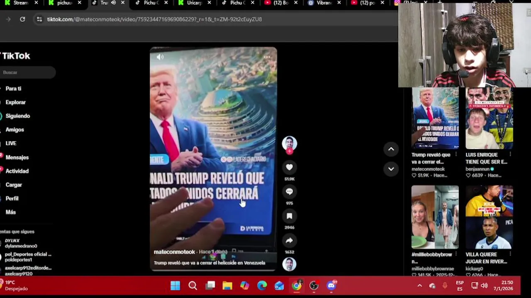The width and height of the screenshot is (531, 298).
Task: Open 'Actividad' notifications
Action: (x=17, y=171)
